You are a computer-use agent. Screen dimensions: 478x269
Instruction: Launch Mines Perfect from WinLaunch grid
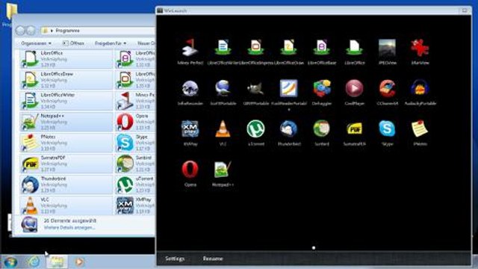(x=190, y=48)
